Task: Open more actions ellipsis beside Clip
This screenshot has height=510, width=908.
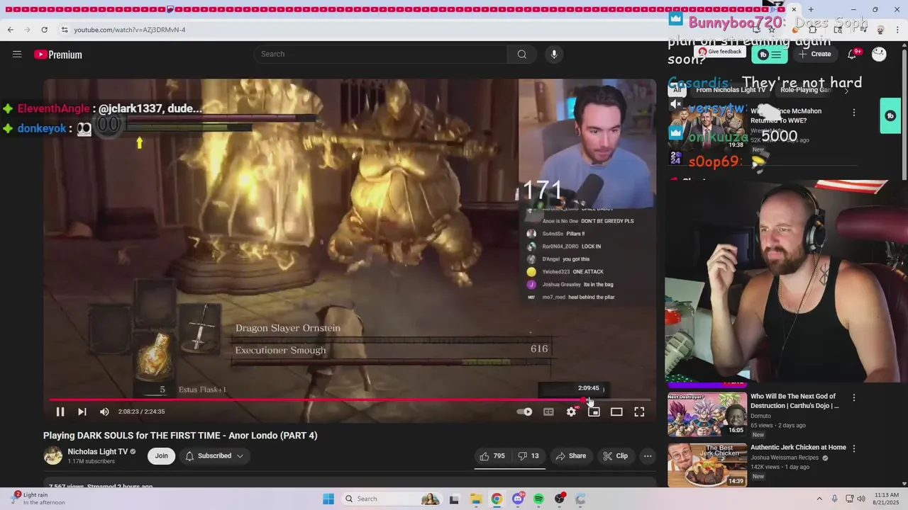Action: point(648,456)
